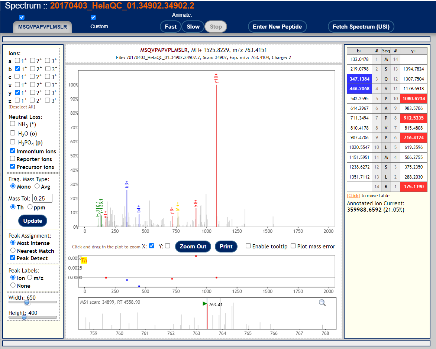Select Mono fragment mass type
The width and height of the screenshot is (436, 349).
click(x=13, y=186)
